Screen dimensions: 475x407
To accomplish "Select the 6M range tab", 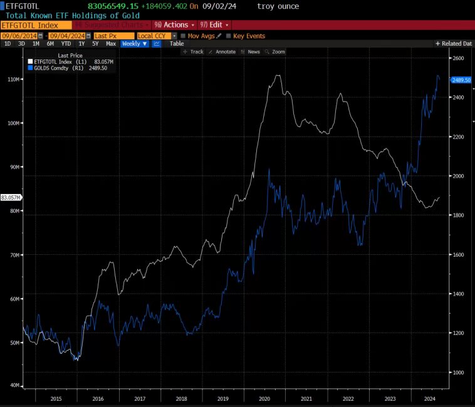I will (x=50, y=44).
